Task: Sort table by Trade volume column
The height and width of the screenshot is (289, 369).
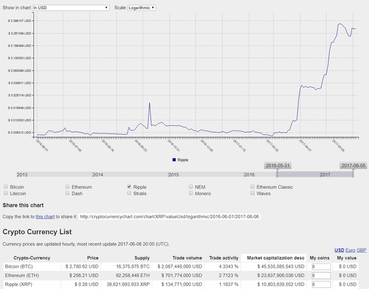Action: [x=187, y=258]
